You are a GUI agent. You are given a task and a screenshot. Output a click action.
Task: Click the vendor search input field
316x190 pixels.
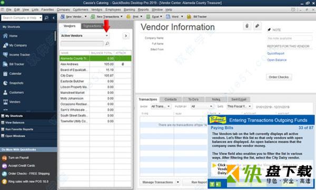(82, 43)
